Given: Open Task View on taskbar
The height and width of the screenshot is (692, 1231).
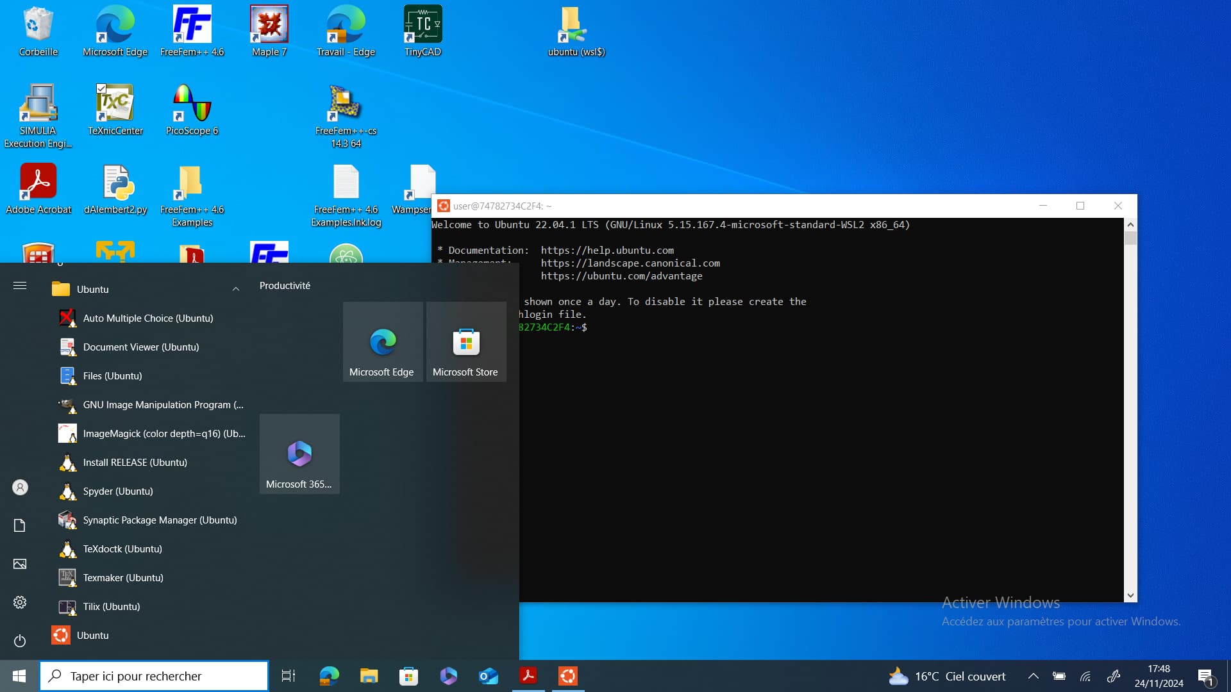Looking at the screenshot, I should [289, 676].
